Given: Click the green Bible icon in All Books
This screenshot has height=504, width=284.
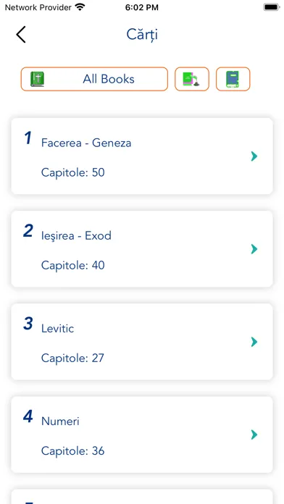Looking at the screenshot, I should pyautogui.click(x=37, y=79).
